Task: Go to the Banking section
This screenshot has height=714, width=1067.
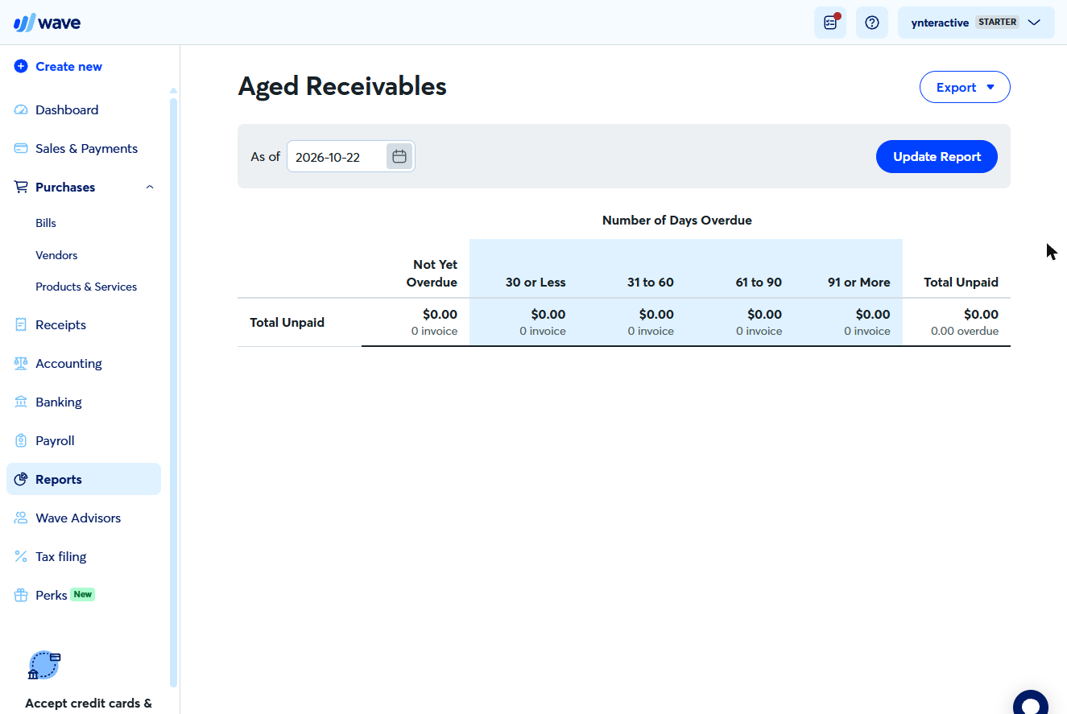Action: 59,402
